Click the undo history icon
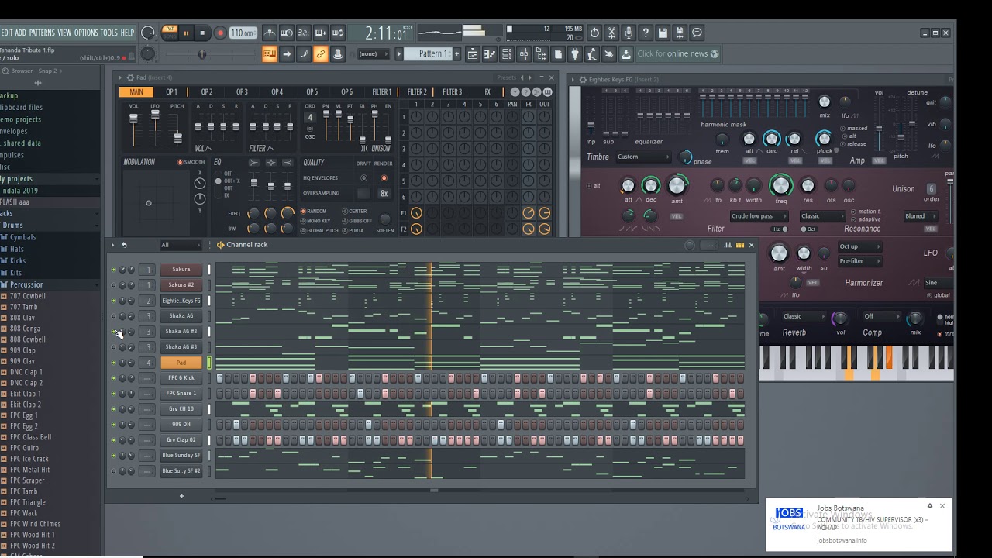The width and height of the screenshot is (992, 558). (594, 33)
